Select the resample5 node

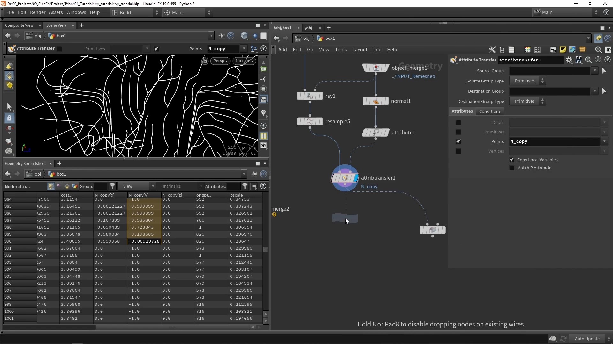click(310, 121)
